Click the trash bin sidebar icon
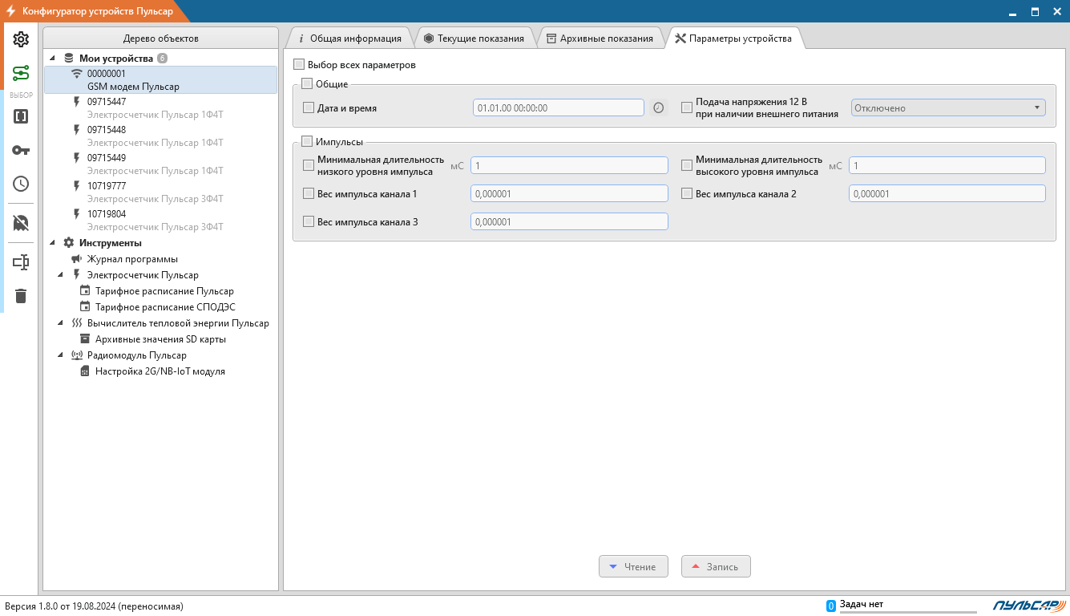 pyautogui.click(x=21, y=296)
